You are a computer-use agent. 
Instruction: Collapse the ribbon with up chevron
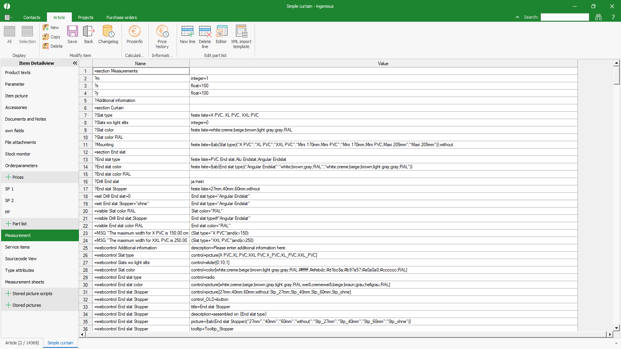coord(517,17)
